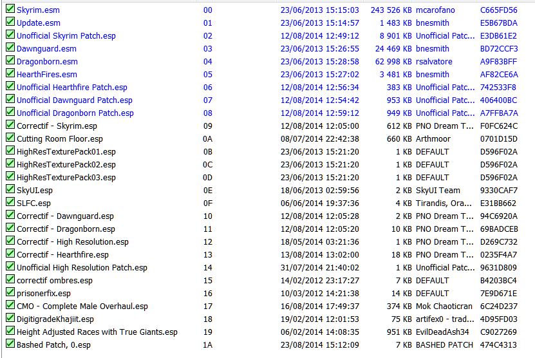Toggle correctif ombres.esp checkbox
535x358 pixels.
(x=10, y=279)
